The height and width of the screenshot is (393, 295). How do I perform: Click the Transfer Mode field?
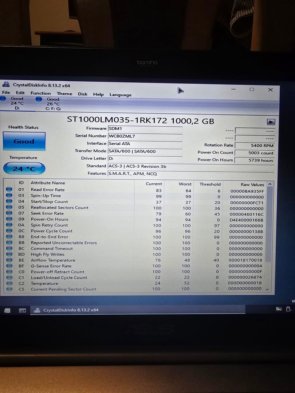coord(145,151)
